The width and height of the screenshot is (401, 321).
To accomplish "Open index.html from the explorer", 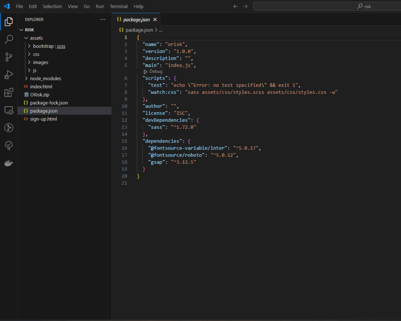I will 41,87.
